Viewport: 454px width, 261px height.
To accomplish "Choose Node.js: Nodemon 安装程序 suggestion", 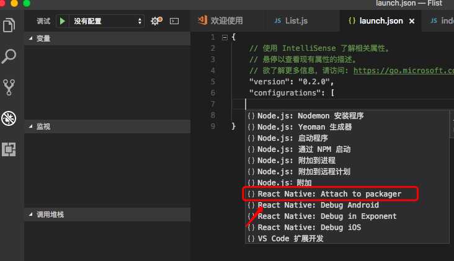I will tap(347, 116).
